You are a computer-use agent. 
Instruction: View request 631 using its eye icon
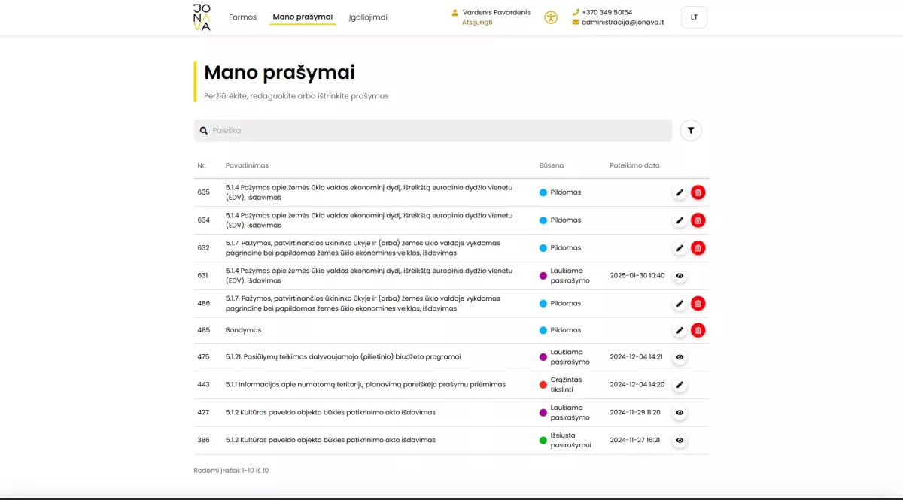[x=680, y=275]
